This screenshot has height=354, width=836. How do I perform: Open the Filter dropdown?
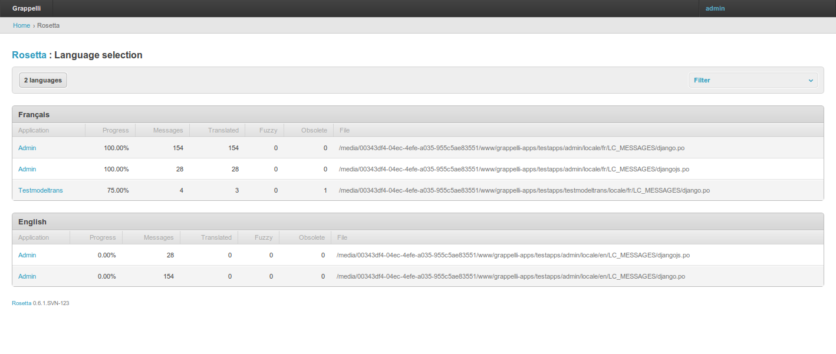coord(753,80)
